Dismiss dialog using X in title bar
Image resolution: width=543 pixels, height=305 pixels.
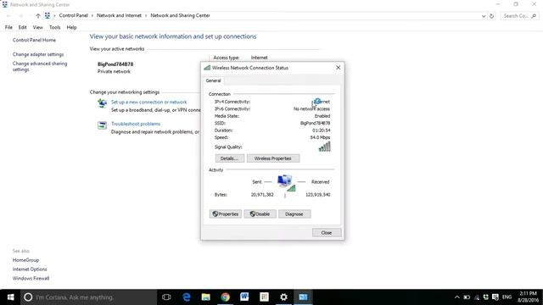point(339,68)
